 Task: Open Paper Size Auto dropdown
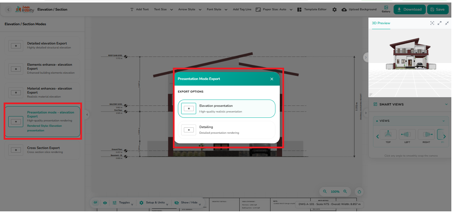[277, 10]
